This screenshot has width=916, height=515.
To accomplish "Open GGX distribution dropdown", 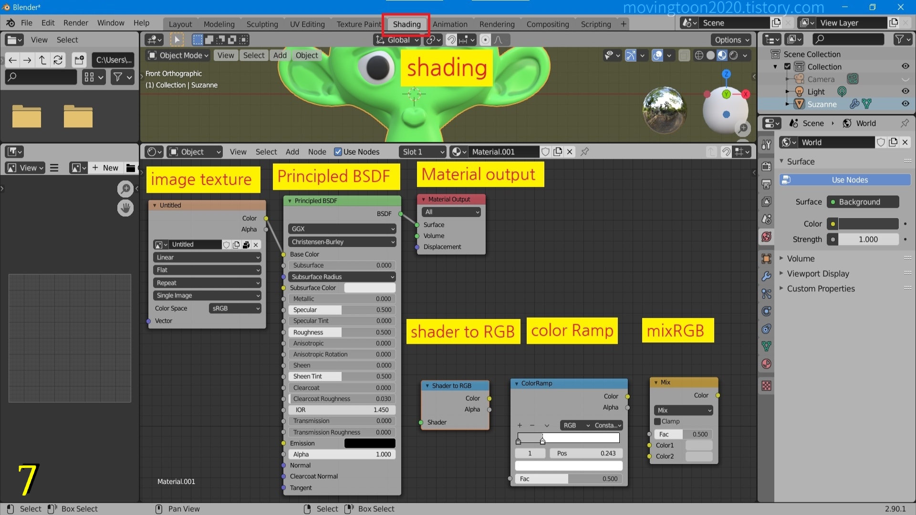I will (342, 229).
